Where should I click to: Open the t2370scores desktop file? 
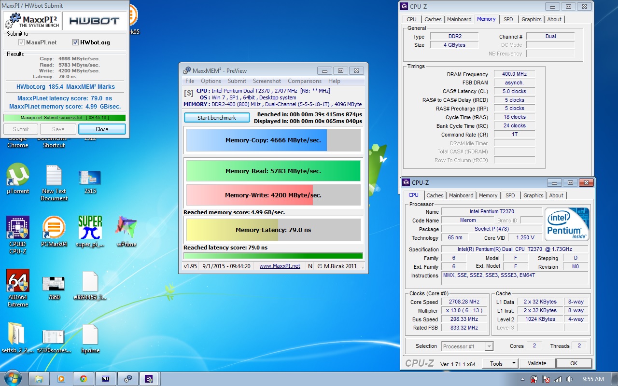coord(54,340)
